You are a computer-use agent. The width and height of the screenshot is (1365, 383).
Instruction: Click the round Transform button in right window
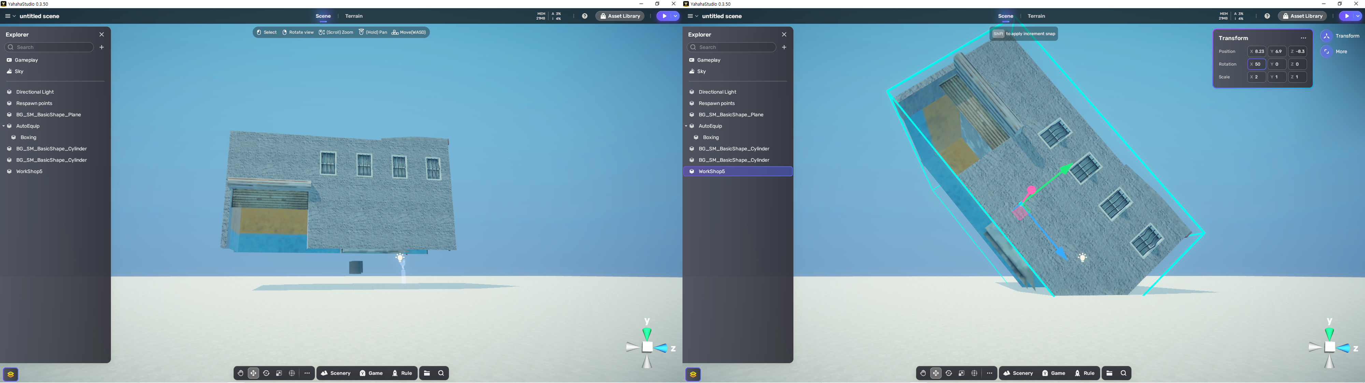[1326, 36]
